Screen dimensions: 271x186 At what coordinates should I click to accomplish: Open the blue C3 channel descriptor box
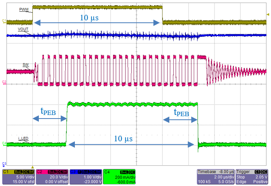[86, 176]
